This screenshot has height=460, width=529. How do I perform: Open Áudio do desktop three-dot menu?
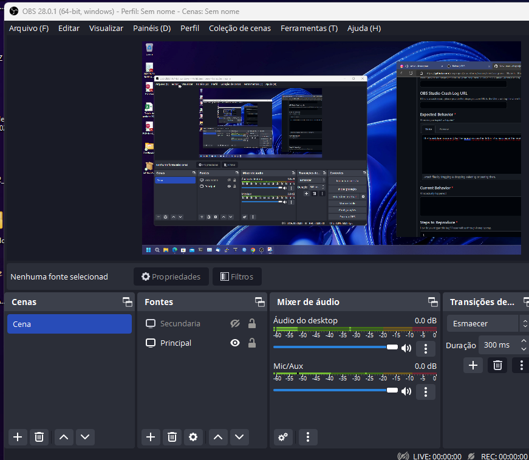[425, 349]
